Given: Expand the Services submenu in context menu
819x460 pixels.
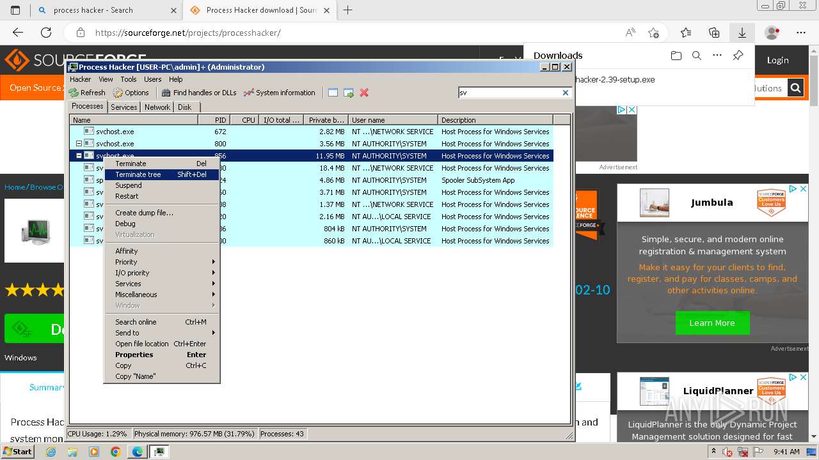Looking at the screenshot, I should pos(162,284).
